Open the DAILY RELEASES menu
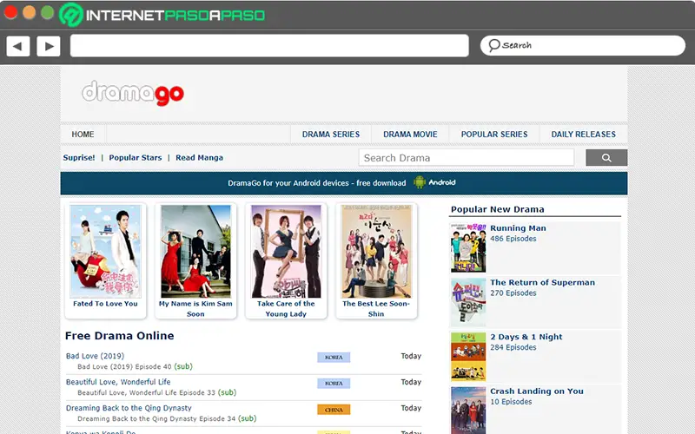 tap(583, 135)
